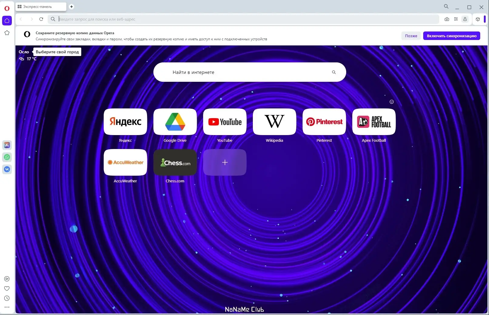Click the AccuWeather label text
The height and width of the screenshot is (315, 489).
click(125, 181)
